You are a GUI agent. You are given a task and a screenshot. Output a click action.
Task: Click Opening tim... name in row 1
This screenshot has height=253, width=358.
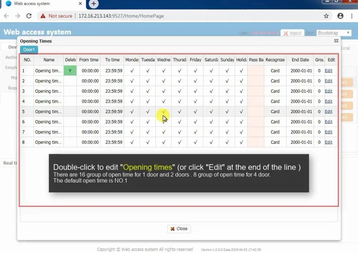click(x=48, y=71)
